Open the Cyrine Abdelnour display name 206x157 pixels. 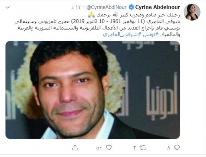click(x=158, y=7)
